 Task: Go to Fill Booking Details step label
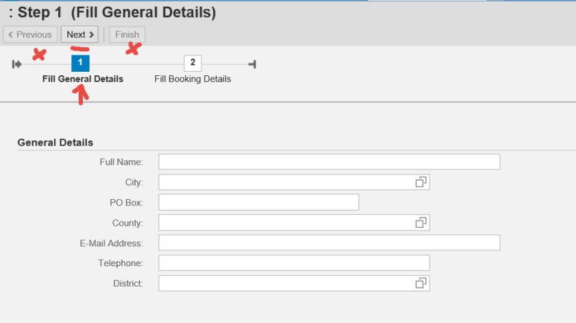point(193,79)
